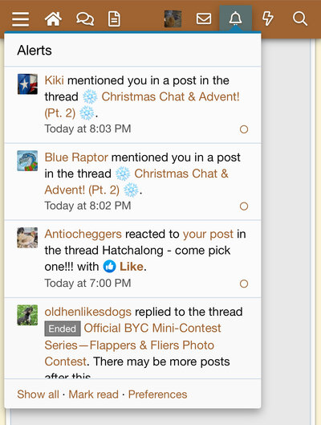The width and height of the screenshot is (321, 425).
Task: Click Mark read in alerts footer
Action: [93, 394]
